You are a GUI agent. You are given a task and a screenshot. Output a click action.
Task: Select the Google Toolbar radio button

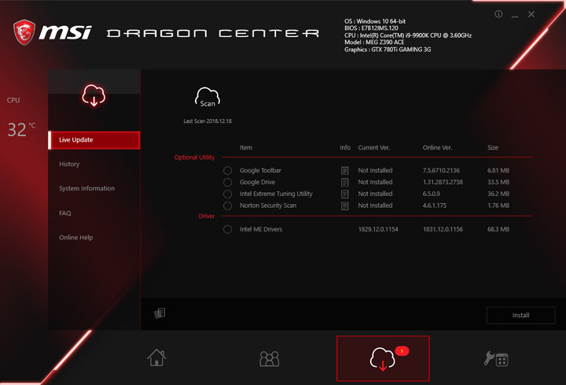click(227, 171)
